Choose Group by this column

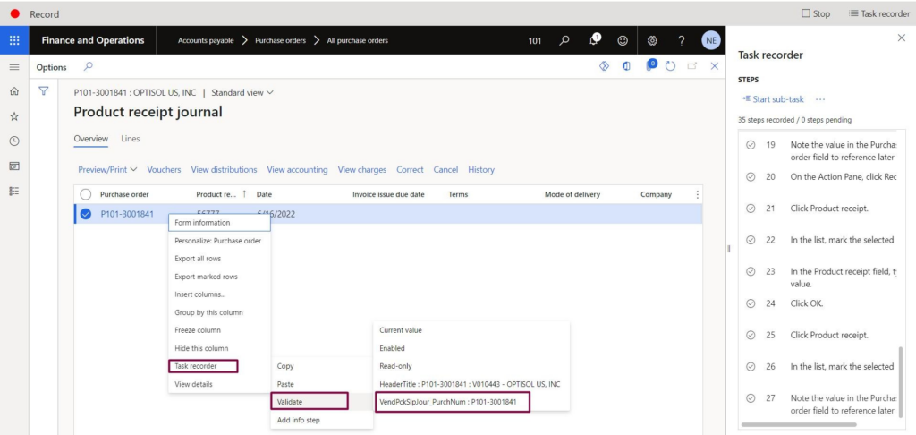click(220, 312)
